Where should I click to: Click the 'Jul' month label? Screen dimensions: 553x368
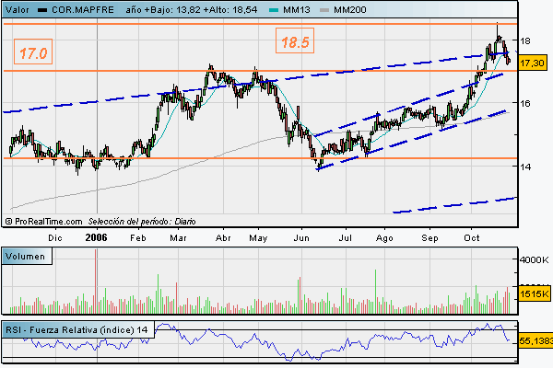pyautogui.click(x=346, y=238)
